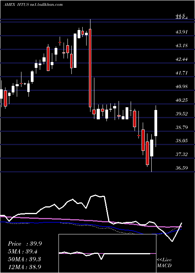Click the 37.32 price axis label
The width and height of the screenshot is (195, 273).
point(182,154)
